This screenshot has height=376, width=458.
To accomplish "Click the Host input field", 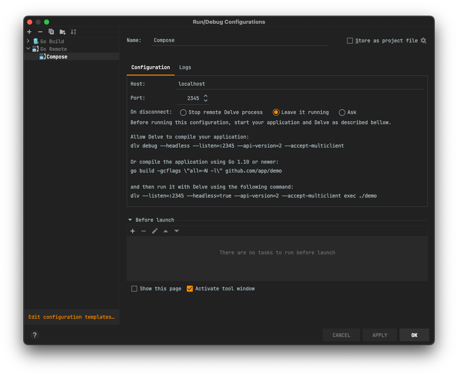I will point(300,84).
